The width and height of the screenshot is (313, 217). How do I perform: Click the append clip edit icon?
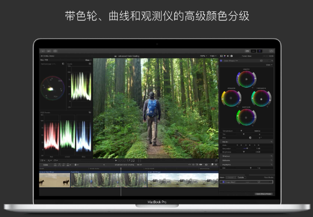click(64, 165)
